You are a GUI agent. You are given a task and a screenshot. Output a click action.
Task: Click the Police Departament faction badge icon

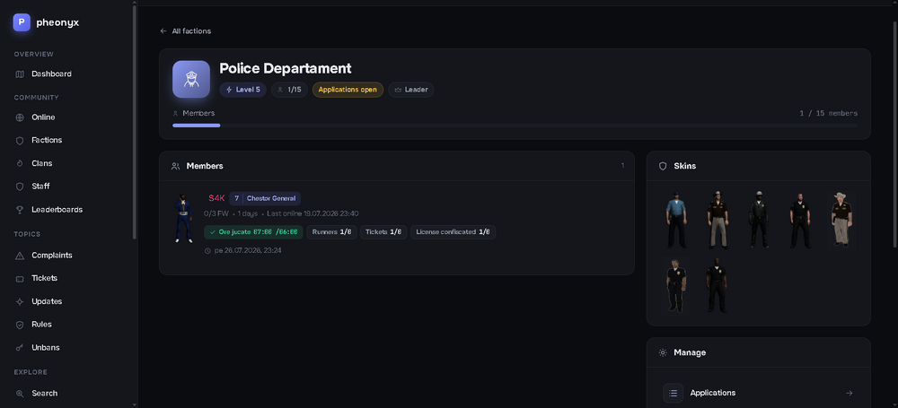coord(191,79)
